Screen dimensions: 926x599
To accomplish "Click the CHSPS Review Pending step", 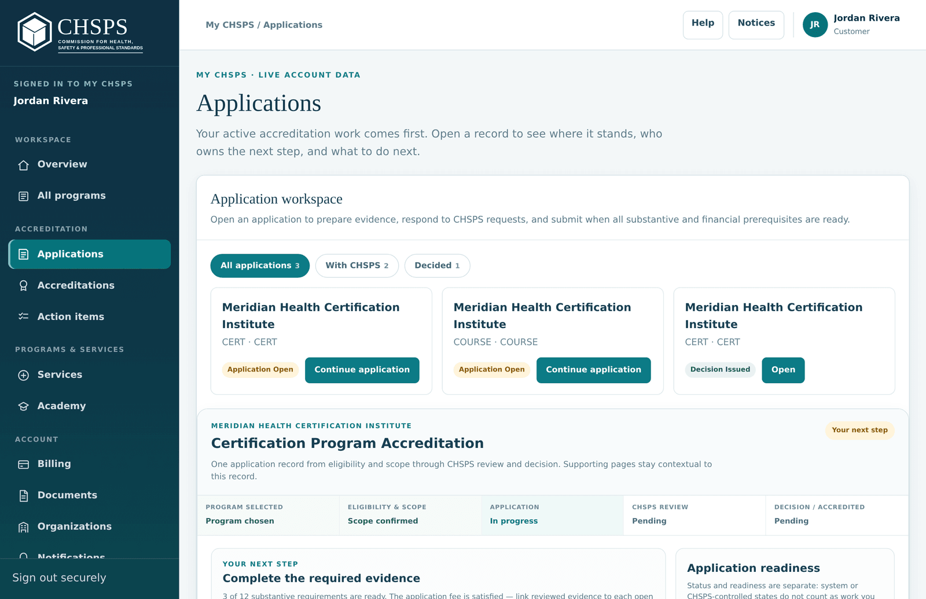I will (x=694, y=515).
